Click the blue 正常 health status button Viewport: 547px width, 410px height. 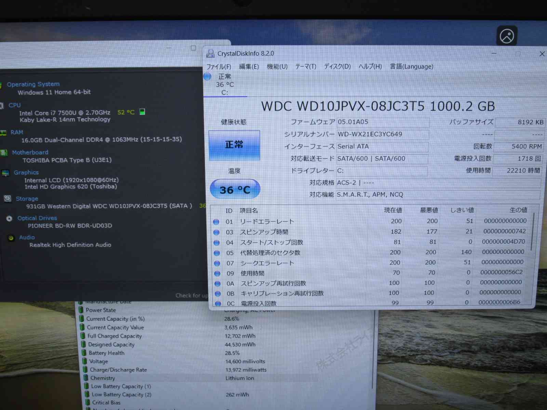[234, 145]
